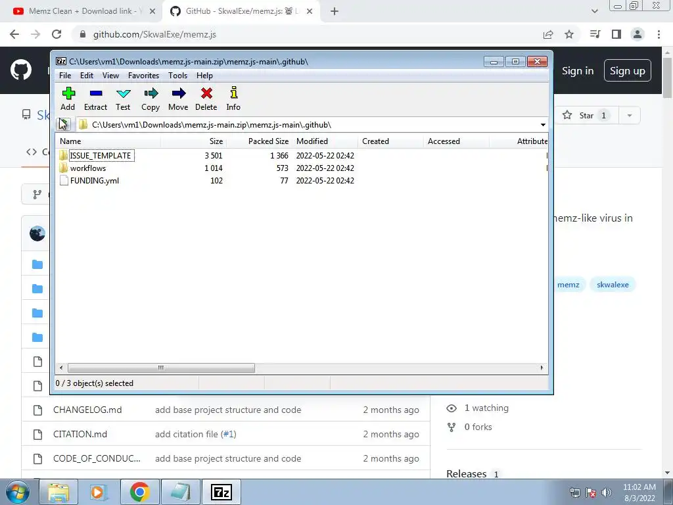673x505 pixels.
Task: Open the Favorites menu
Action: click(x=143, y=76)
